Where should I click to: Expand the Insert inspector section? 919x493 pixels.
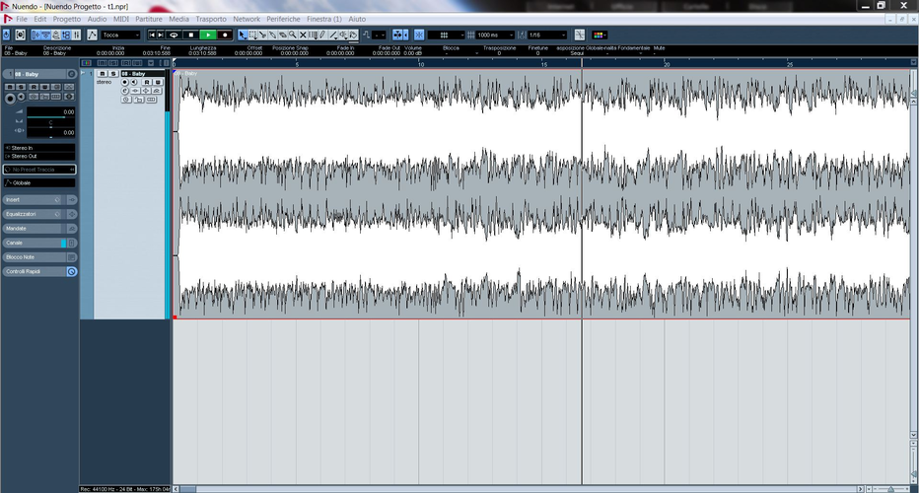[33, 200]
